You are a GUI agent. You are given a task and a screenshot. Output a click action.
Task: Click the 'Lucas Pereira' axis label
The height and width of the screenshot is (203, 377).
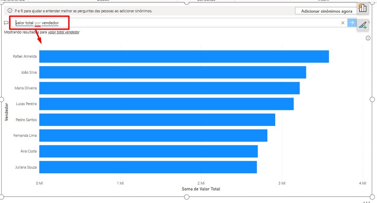[26, 104]
